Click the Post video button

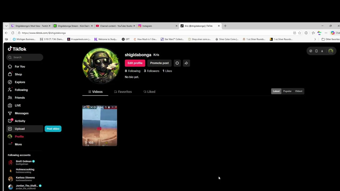click(x=53, y=129)
